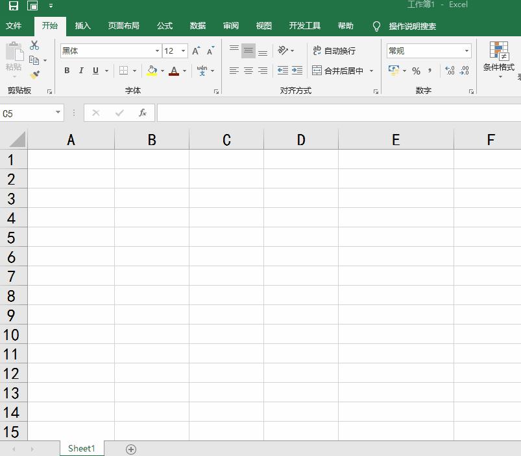Screen dimensions: 521x456
Task: Toggle Italic formatting
Action: [81, 71]
